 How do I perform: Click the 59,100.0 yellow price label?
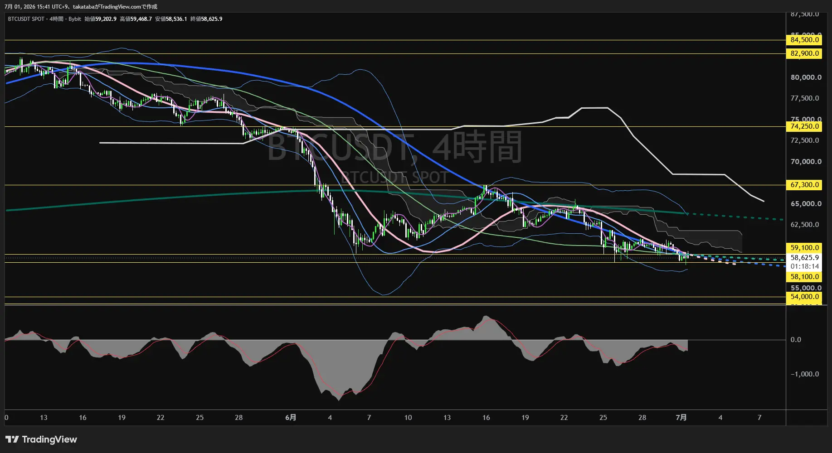(805, 248)
